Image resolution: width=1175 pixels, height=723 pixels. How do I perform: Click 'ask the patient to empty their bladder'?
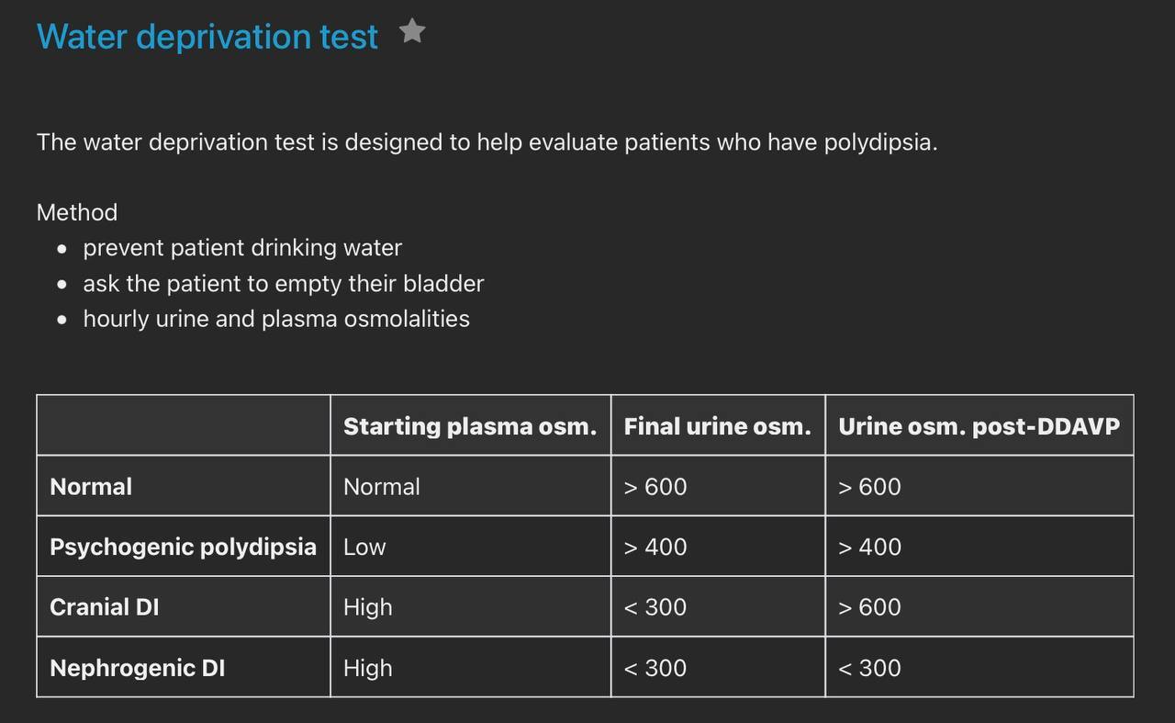284,284
